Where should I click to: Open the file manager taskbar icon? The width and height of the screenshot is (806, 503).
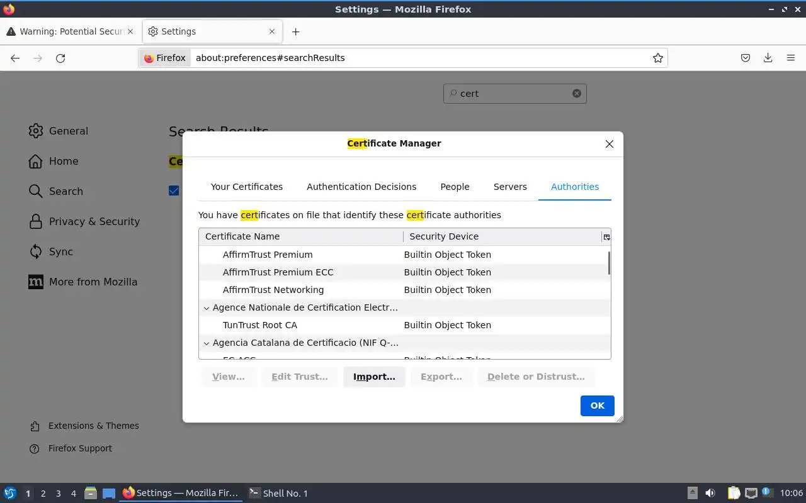(x=91, y=493)
